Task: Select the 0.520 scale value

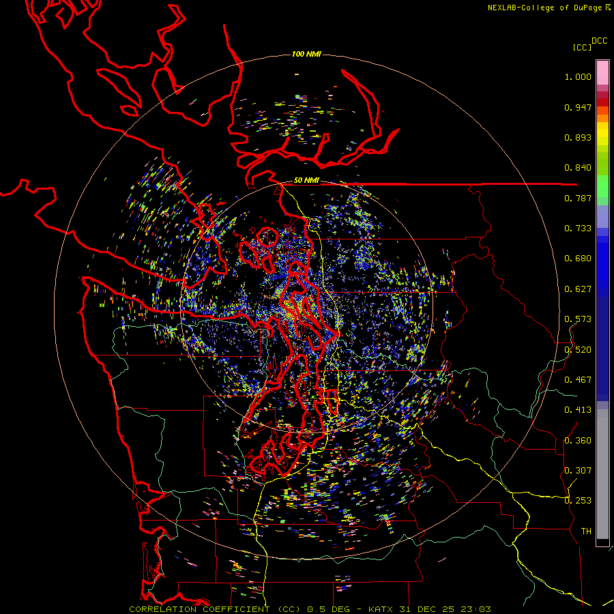Action: click(x=578, y=349)
